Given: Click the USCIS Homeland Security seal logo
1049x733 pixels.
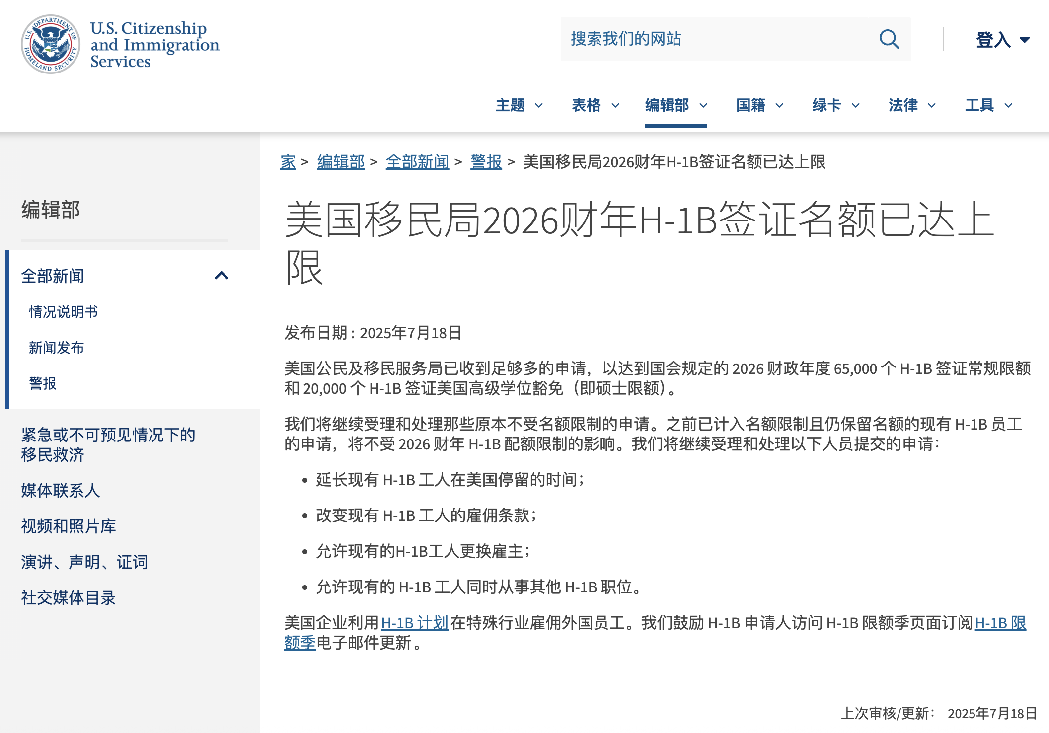Looking at the screenshot, I should click(51, 44).
